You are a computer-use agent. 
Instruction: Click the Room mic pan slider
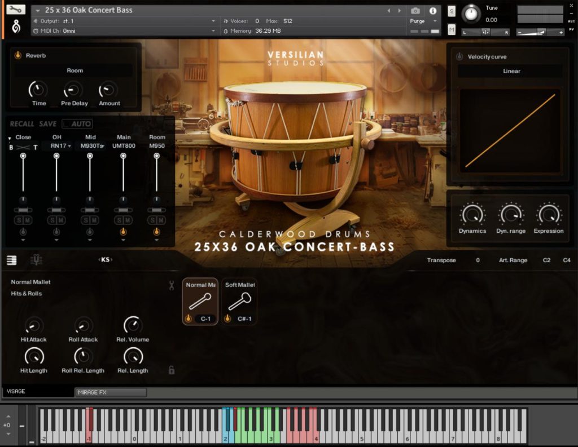pyautogui.click(x=157, y=210)
